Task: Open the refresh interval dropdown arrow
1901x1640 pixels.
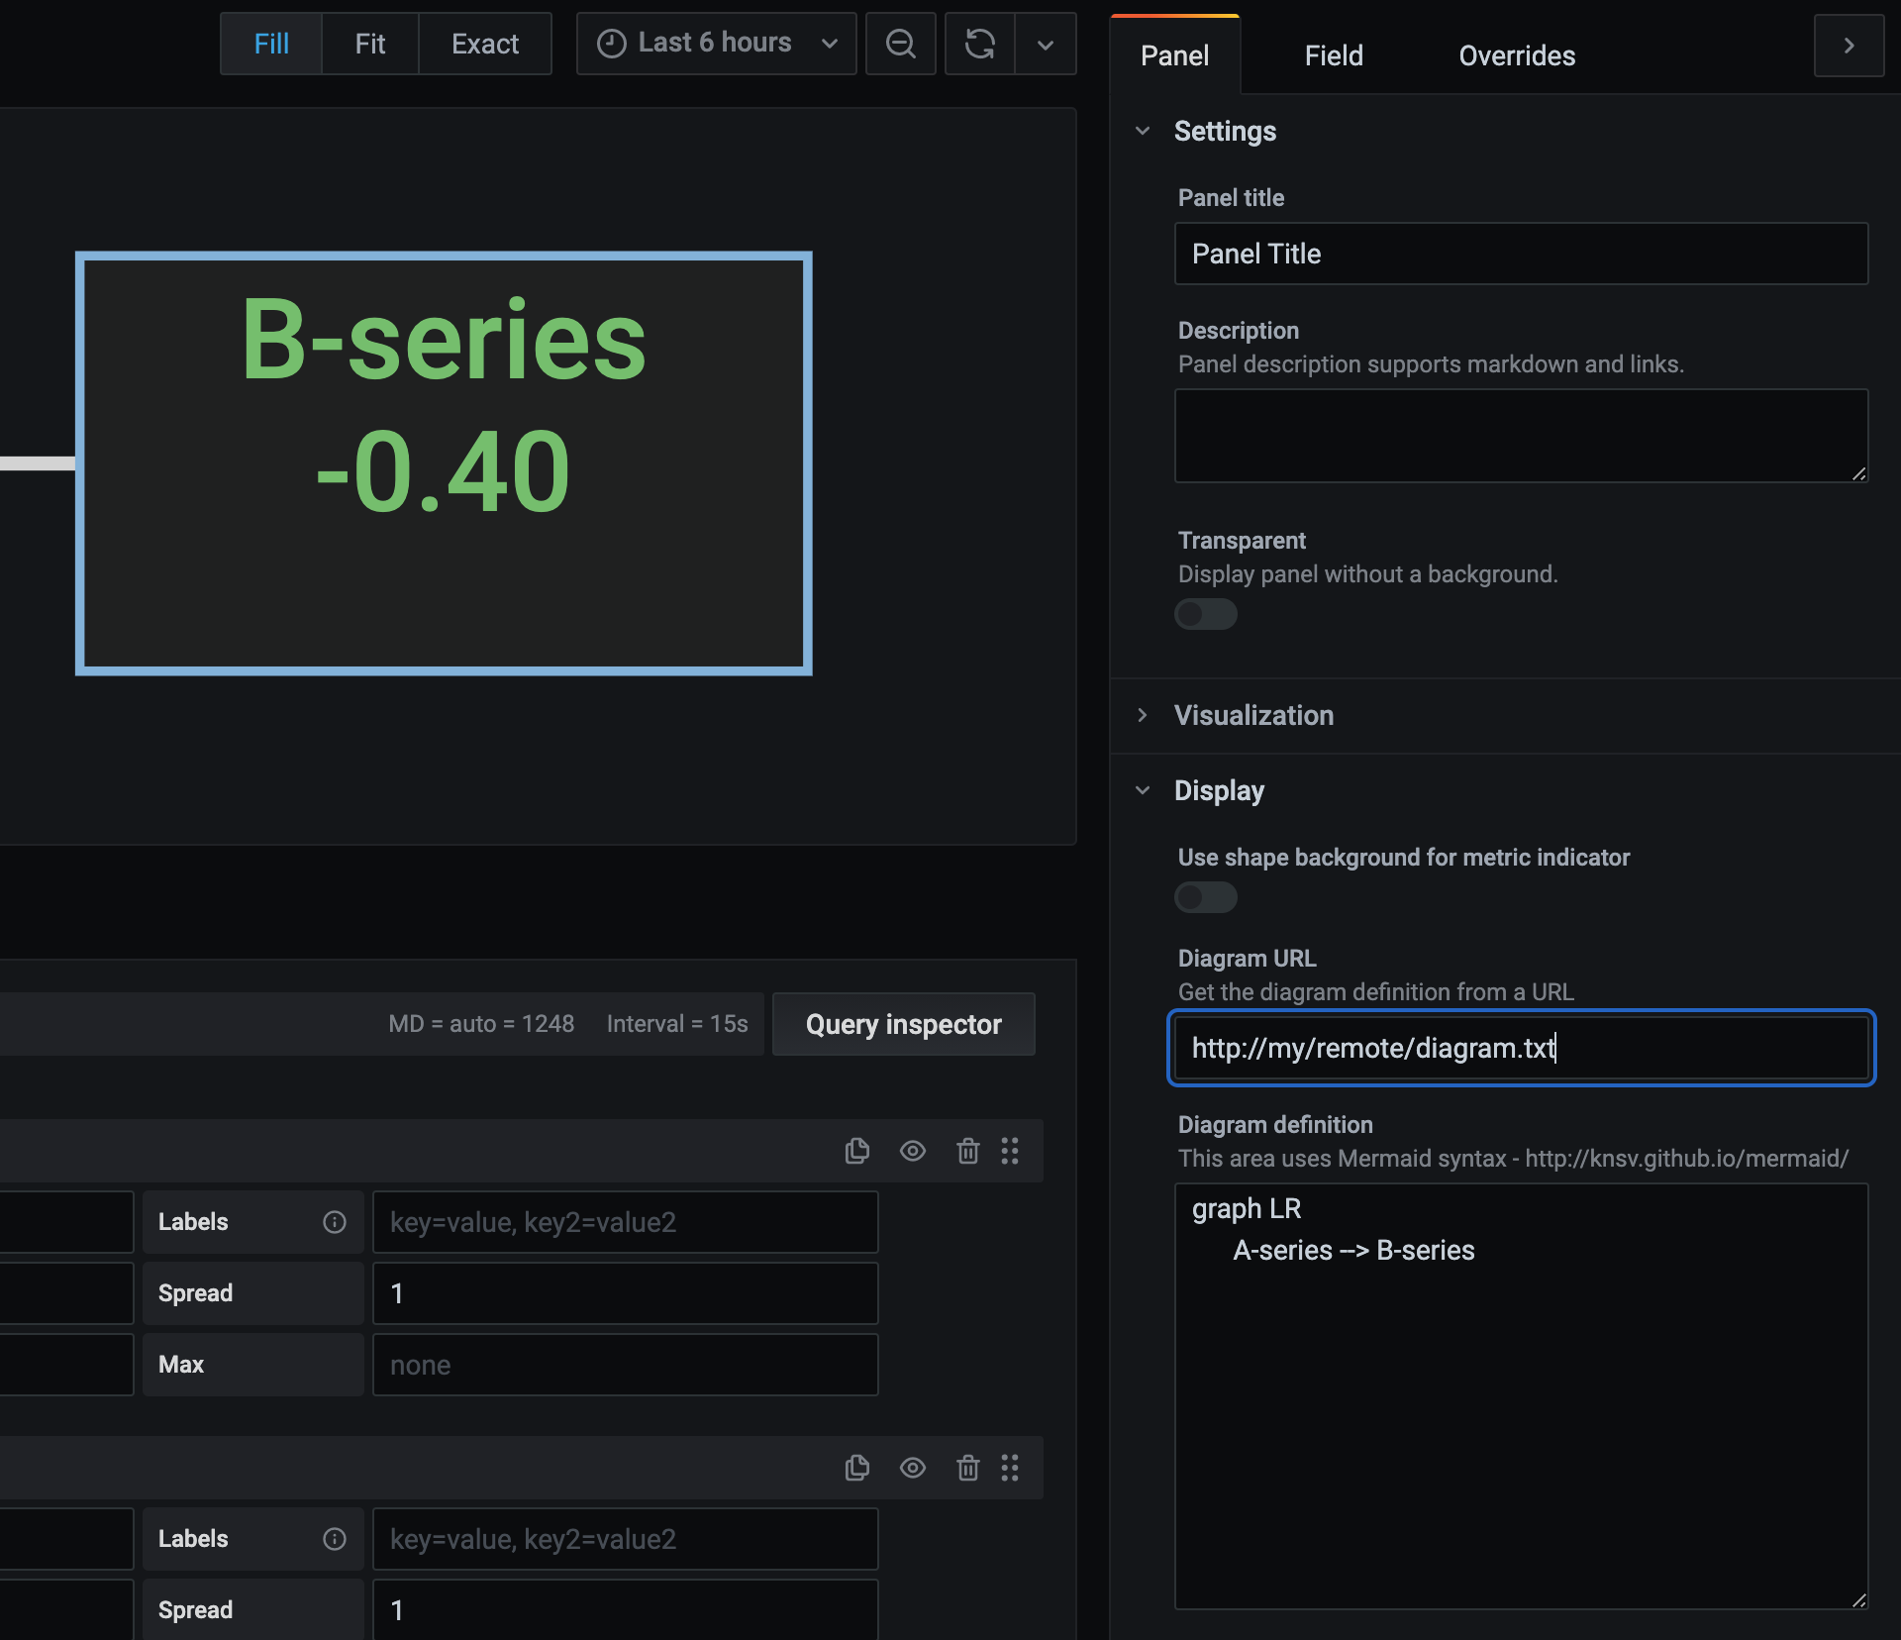Action: click(1046, 44)
